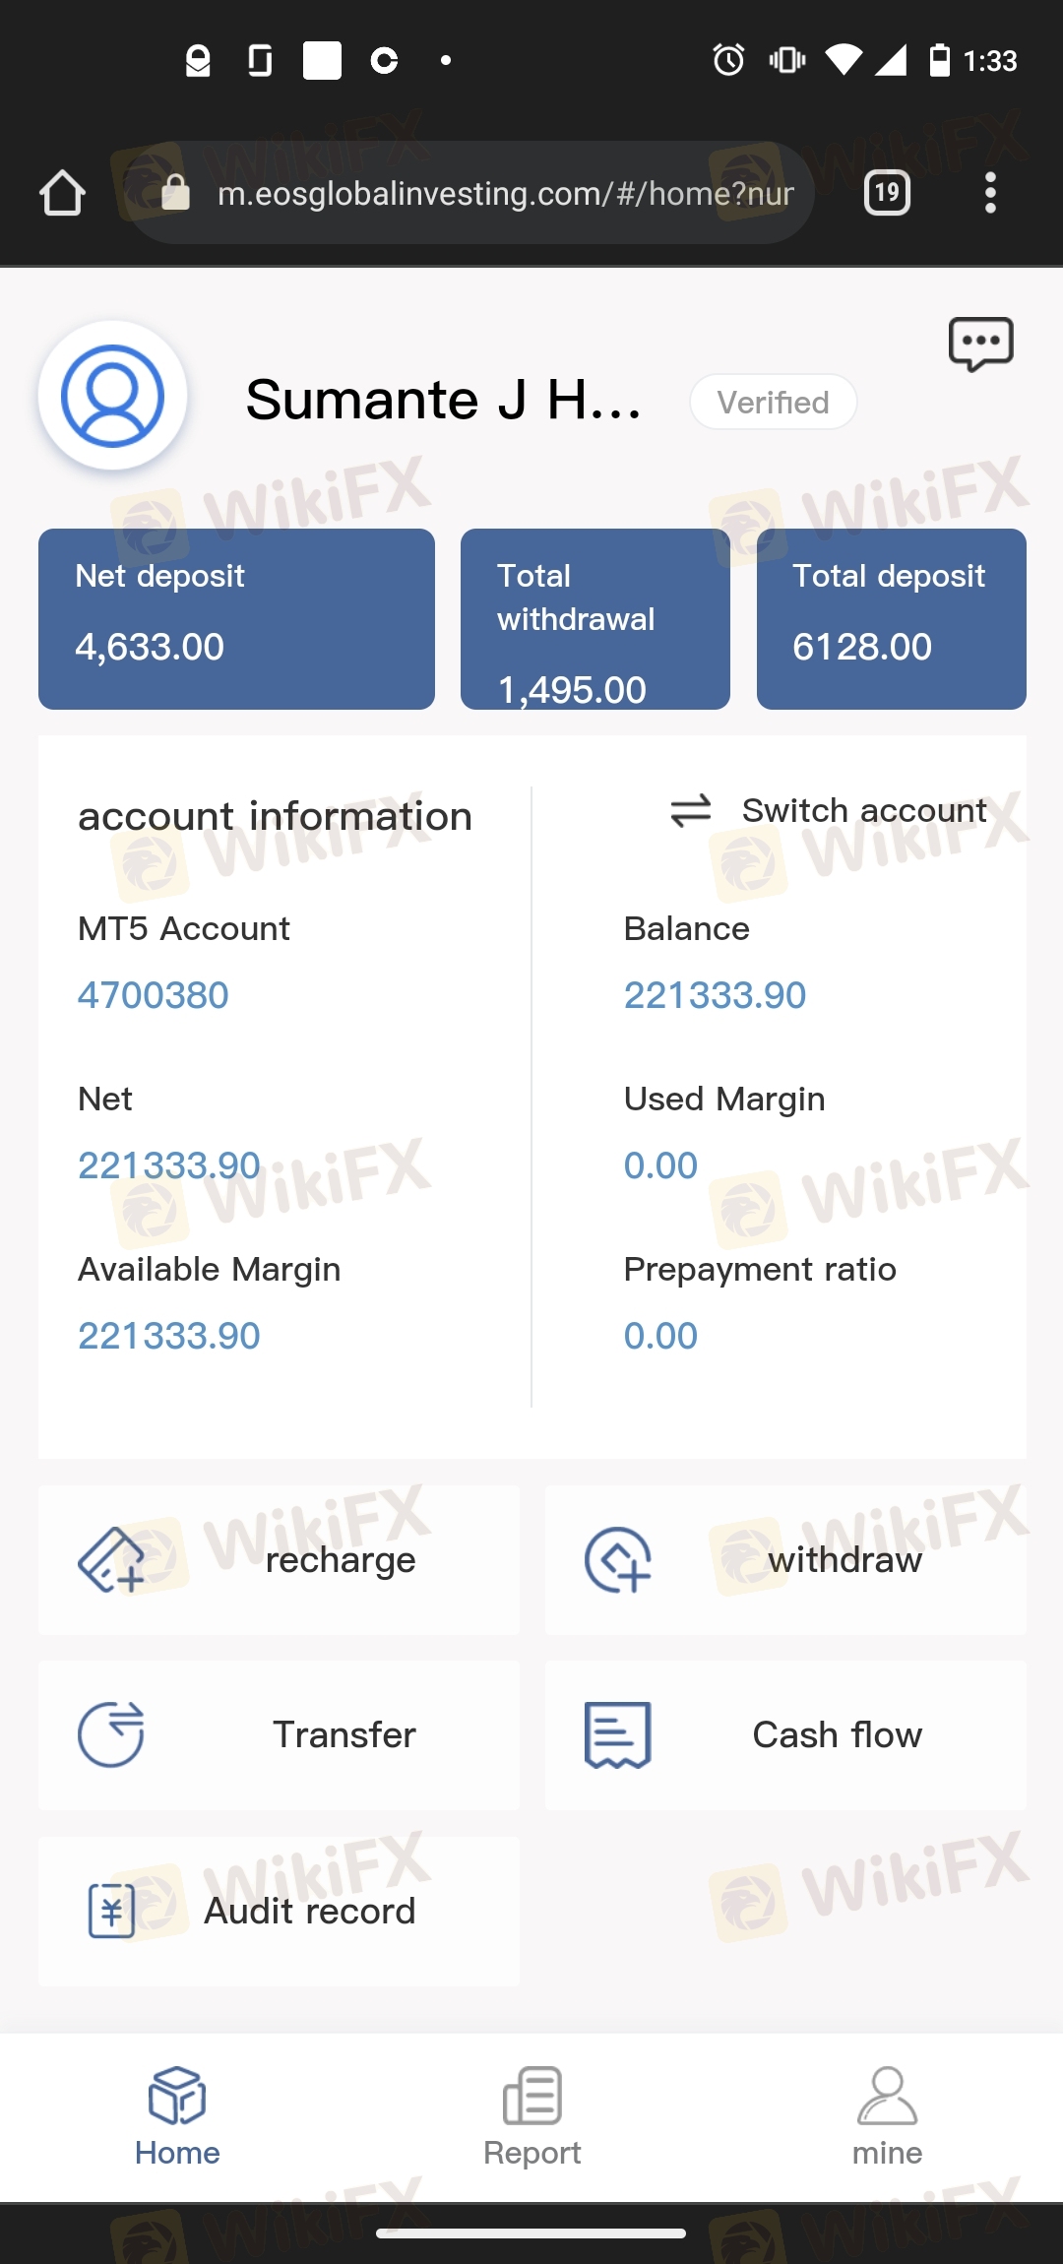Open the Total withdrawal card

[x=594, y=619]
